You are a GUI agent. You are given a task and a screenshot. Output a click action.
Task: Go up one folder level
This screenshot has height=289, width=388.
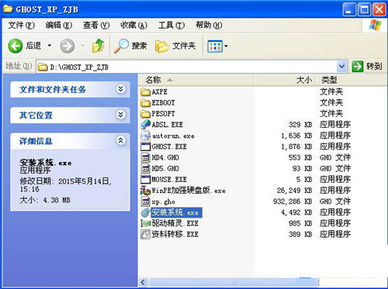click(99, 46)
